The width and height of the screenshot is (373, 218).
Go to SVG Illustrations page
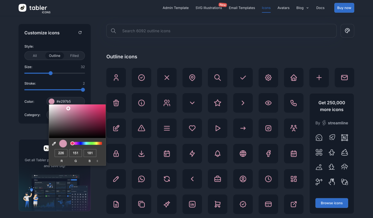[209, 8]
